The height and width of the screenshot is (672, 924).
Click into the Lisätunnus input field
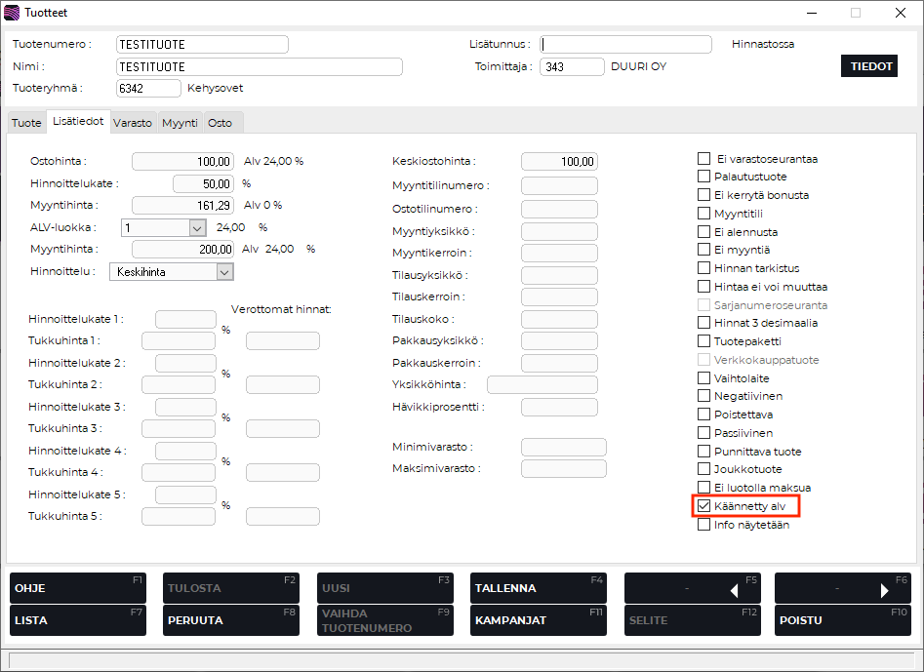coord(625,44)
